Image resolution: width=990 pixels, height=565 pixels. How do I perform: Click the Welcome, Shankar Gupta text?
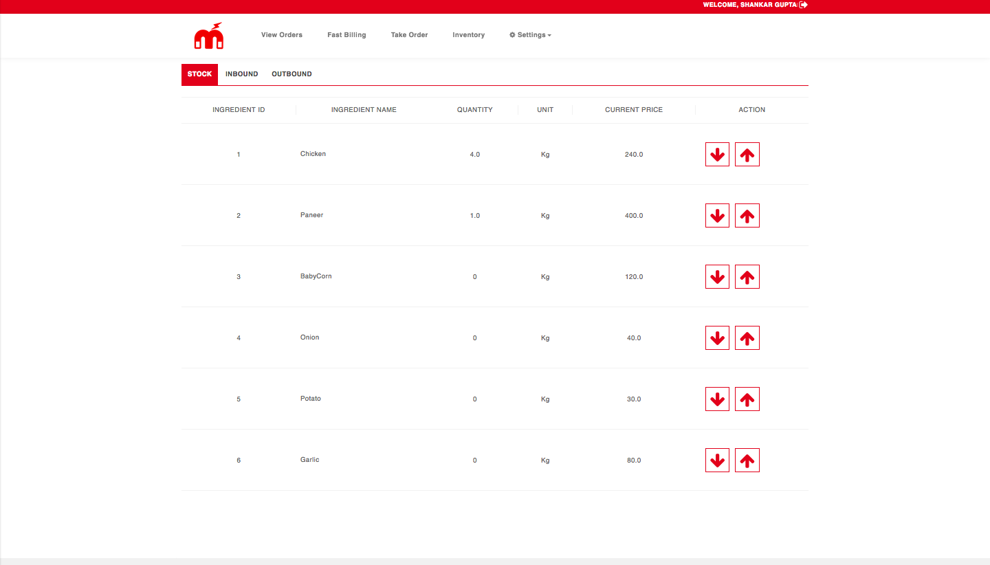pos(749,5)
